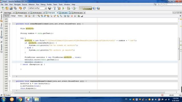
Task: Open the File menu
Action: (2, 5)
